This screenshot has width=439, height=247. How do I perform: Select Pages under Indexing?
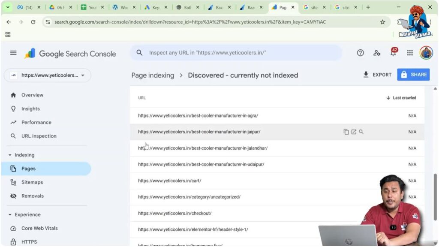tap(46, 169)
